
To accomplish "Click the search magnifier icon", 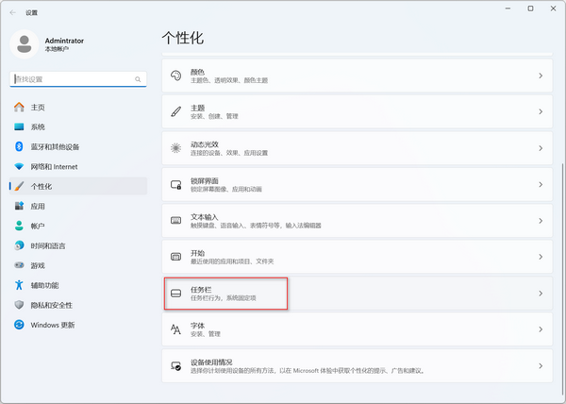I will click(x=138, y=79).
